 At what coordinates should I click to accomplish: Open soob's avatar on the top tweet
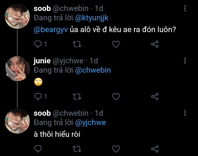18,16
